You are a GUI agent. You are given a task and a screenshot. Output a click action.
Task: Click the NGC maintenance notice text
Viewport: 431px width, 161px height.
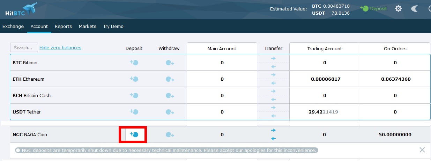(x=169, y=150)
